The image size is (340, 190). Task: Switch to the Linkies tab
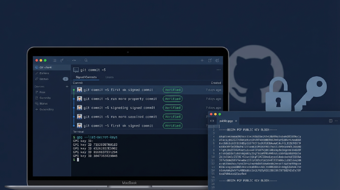coord(110,77)
